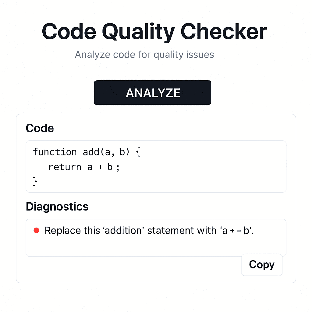This screenshot has height=312, width=312.
Task: Click the ANALYZE button
Action: coord(152,92)
